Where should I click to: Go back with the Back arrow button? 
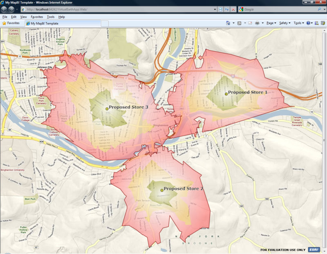click(x=4, y=9)
